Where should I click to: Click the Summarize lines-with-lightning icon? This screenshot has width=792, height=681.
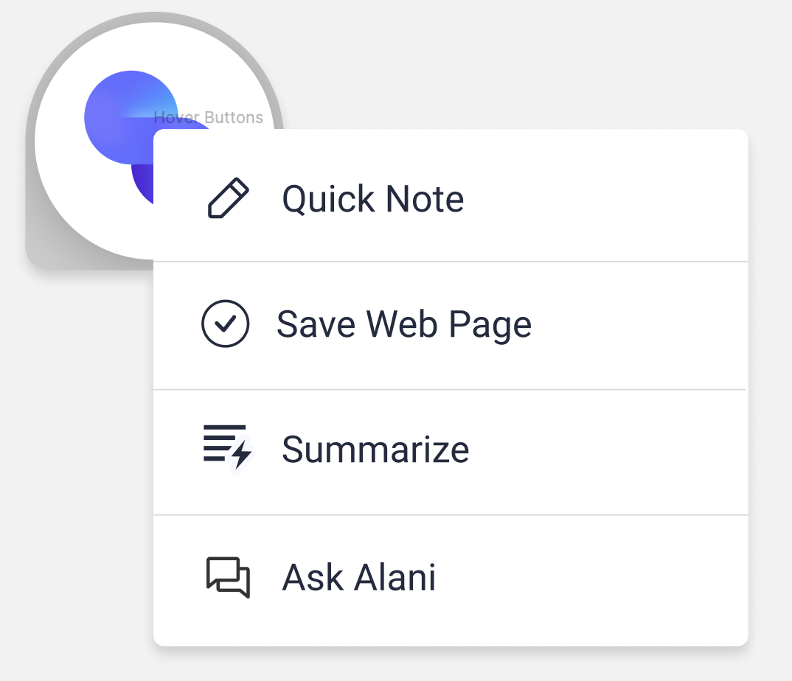[227, 448]
